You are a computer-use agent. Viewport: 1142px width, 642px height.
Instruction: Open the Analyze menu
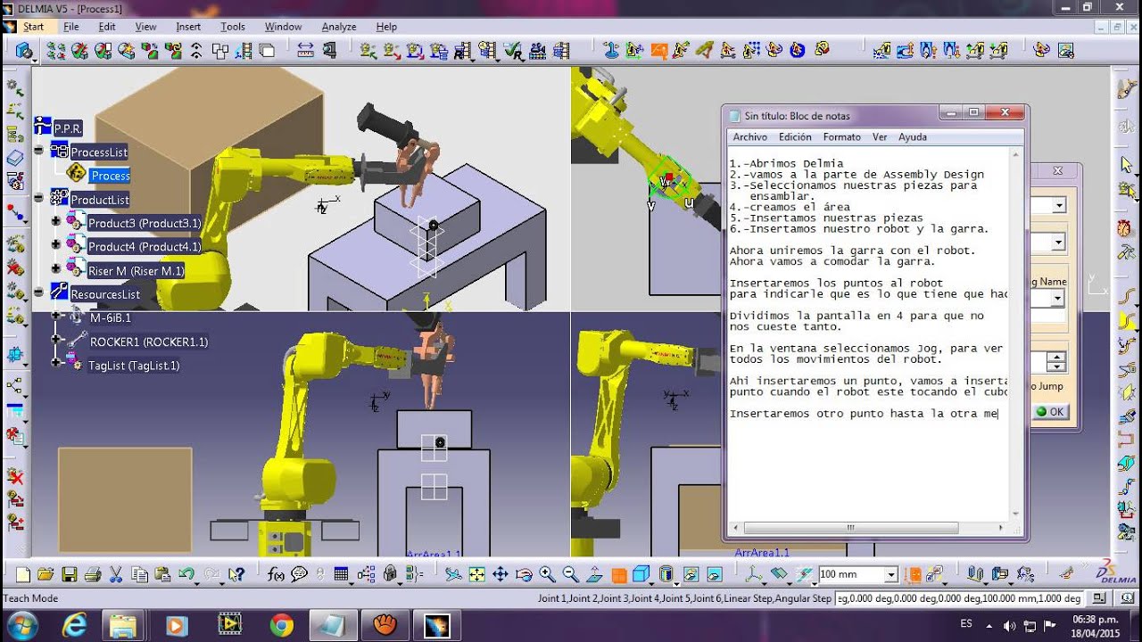point(339,27)
